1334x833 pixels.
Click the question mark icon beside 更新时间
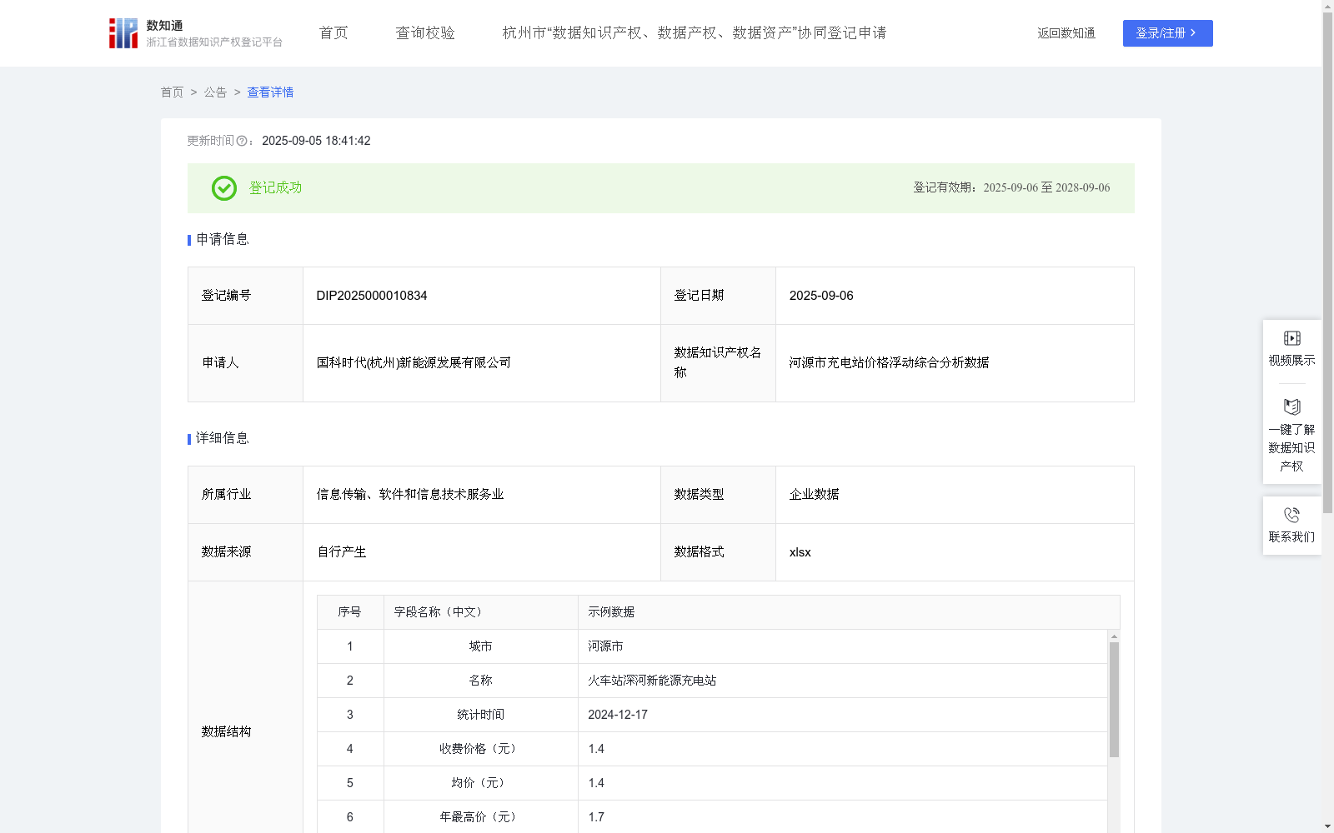point(243,141)
